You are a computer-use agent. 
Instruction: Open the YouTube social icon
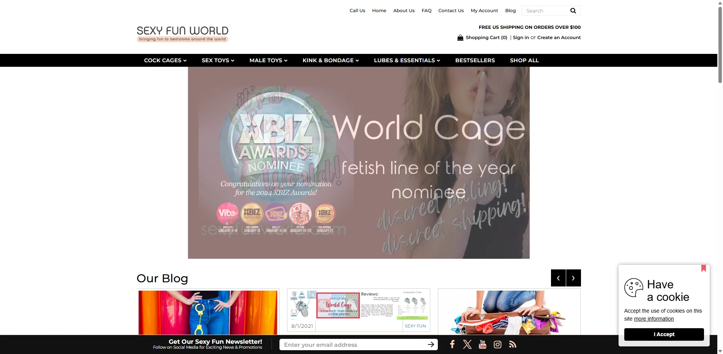pos(482,344)
